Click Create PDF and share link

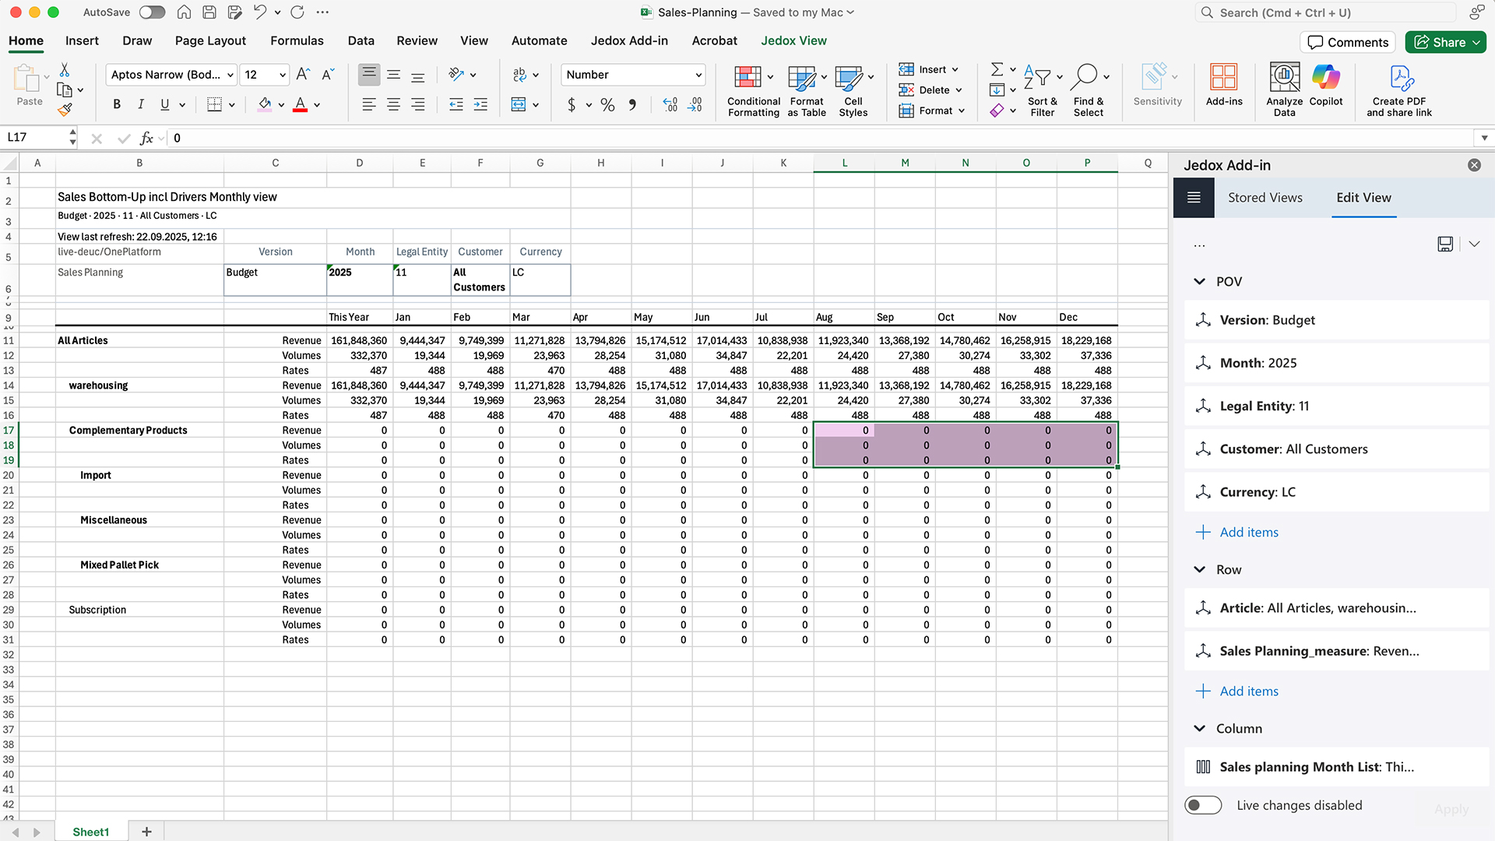coord(1399,78)
